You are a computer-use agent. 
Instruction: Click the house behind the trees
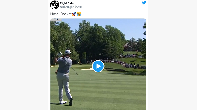[130, 47]
